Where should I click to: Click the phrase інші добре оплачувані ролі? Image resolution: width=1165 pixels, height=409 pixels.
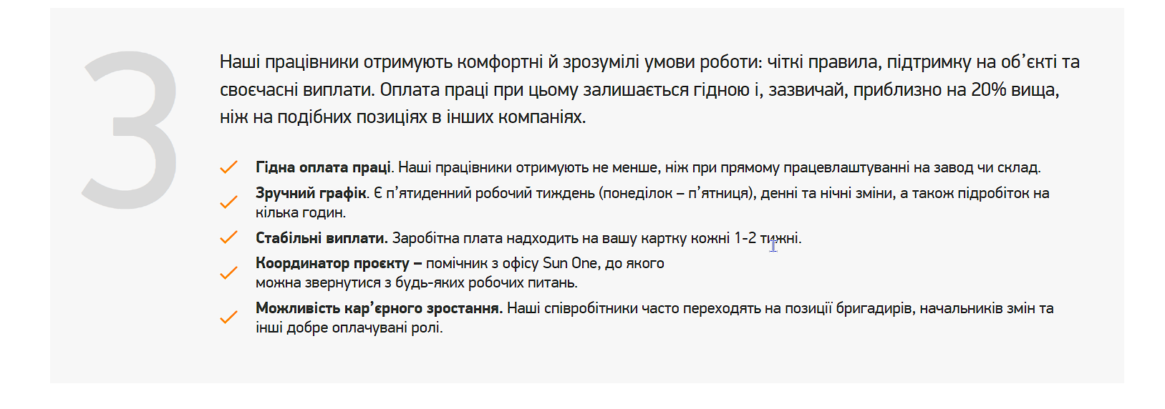[x=349, y=327]
